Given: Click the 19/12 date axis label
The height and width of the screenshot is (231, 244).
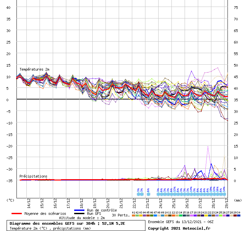Looking at the screenshot, I should pos(95,203).
